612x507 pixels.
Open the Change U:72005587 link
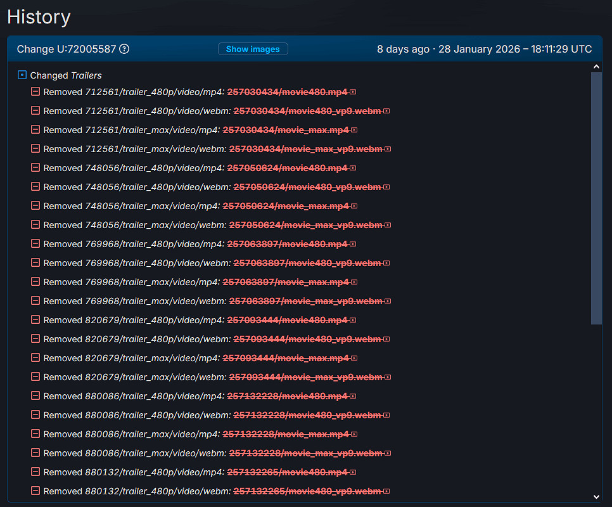[67, 49]
